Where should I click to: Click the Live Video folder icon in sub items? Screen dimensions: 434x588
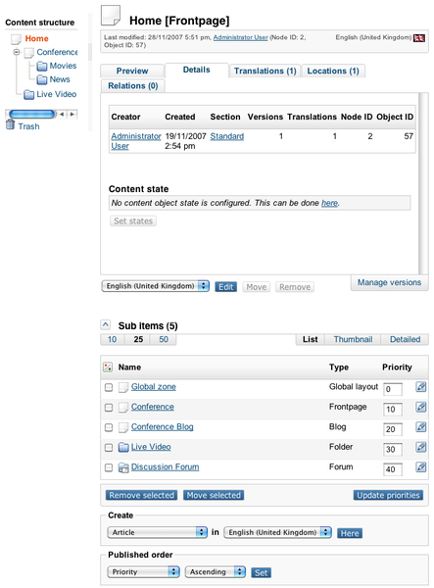click(123, 447)
